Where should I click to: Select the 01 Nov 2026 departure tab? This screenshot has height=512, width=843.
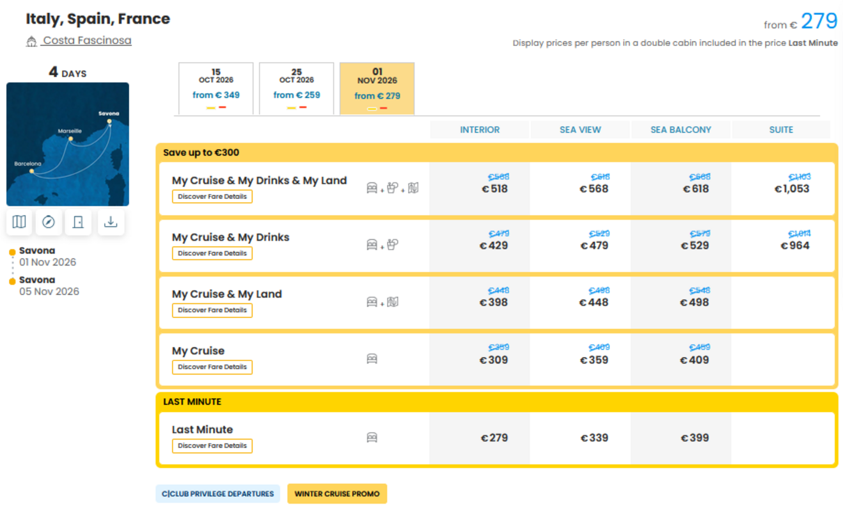pos(377,88)
